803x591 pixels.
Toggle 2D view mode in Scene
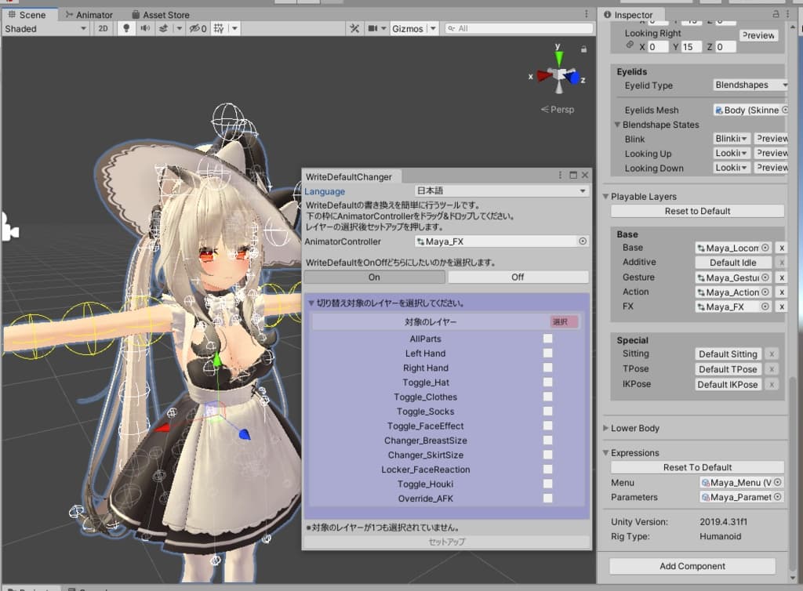104,28
